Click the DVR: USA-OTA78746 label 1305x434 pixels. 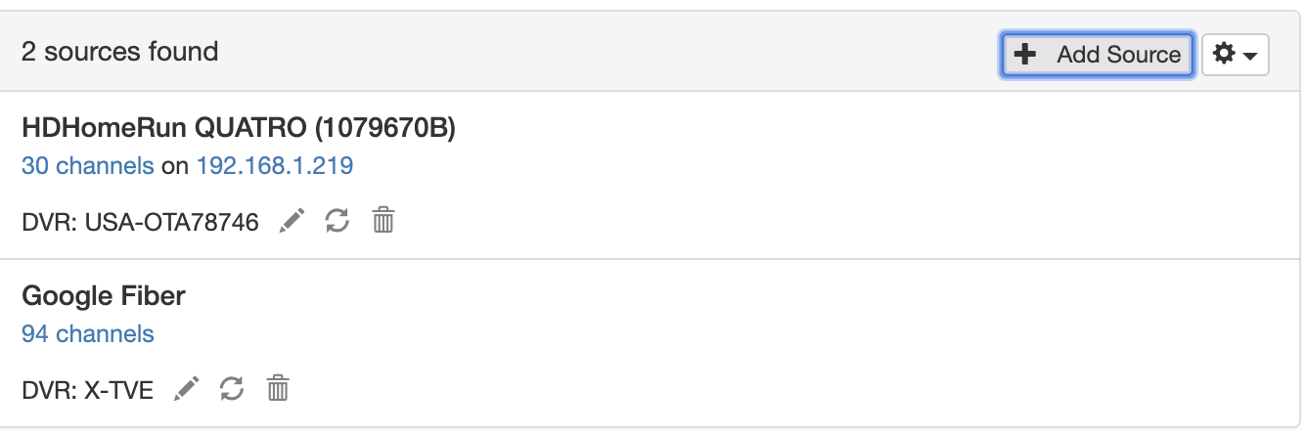tap(140, 223)
